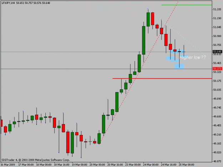Click the 51.045 price axis label
The image size is (223, 167).
[x=217, y=27]
